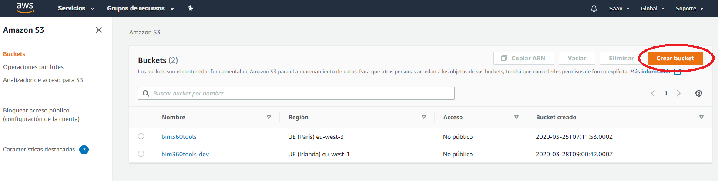Image resolution: width=718 pixels, height=181 pixels.
Task: Click No público in the bim360tools row
Action: 458,137
